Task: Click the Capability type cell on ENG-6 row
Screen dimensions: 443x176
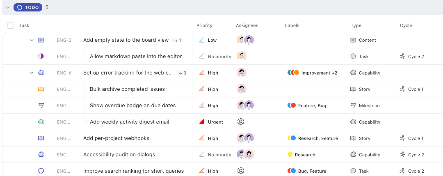Action: coord(365,73)
